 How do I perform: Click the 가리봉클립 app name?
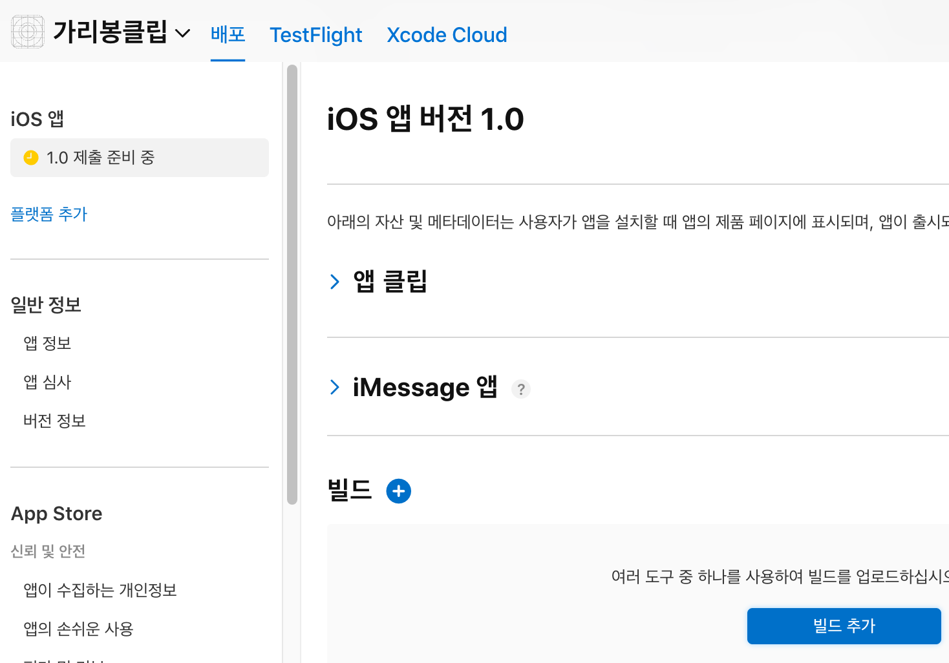110,32
